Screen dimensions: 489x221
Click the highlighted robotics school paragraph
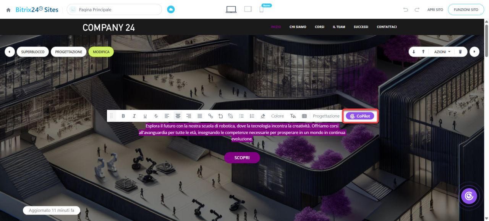242,132
